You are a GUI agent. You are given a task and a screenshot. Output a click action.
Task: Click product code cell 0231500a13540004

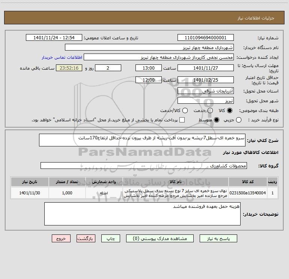pos(248,193)
